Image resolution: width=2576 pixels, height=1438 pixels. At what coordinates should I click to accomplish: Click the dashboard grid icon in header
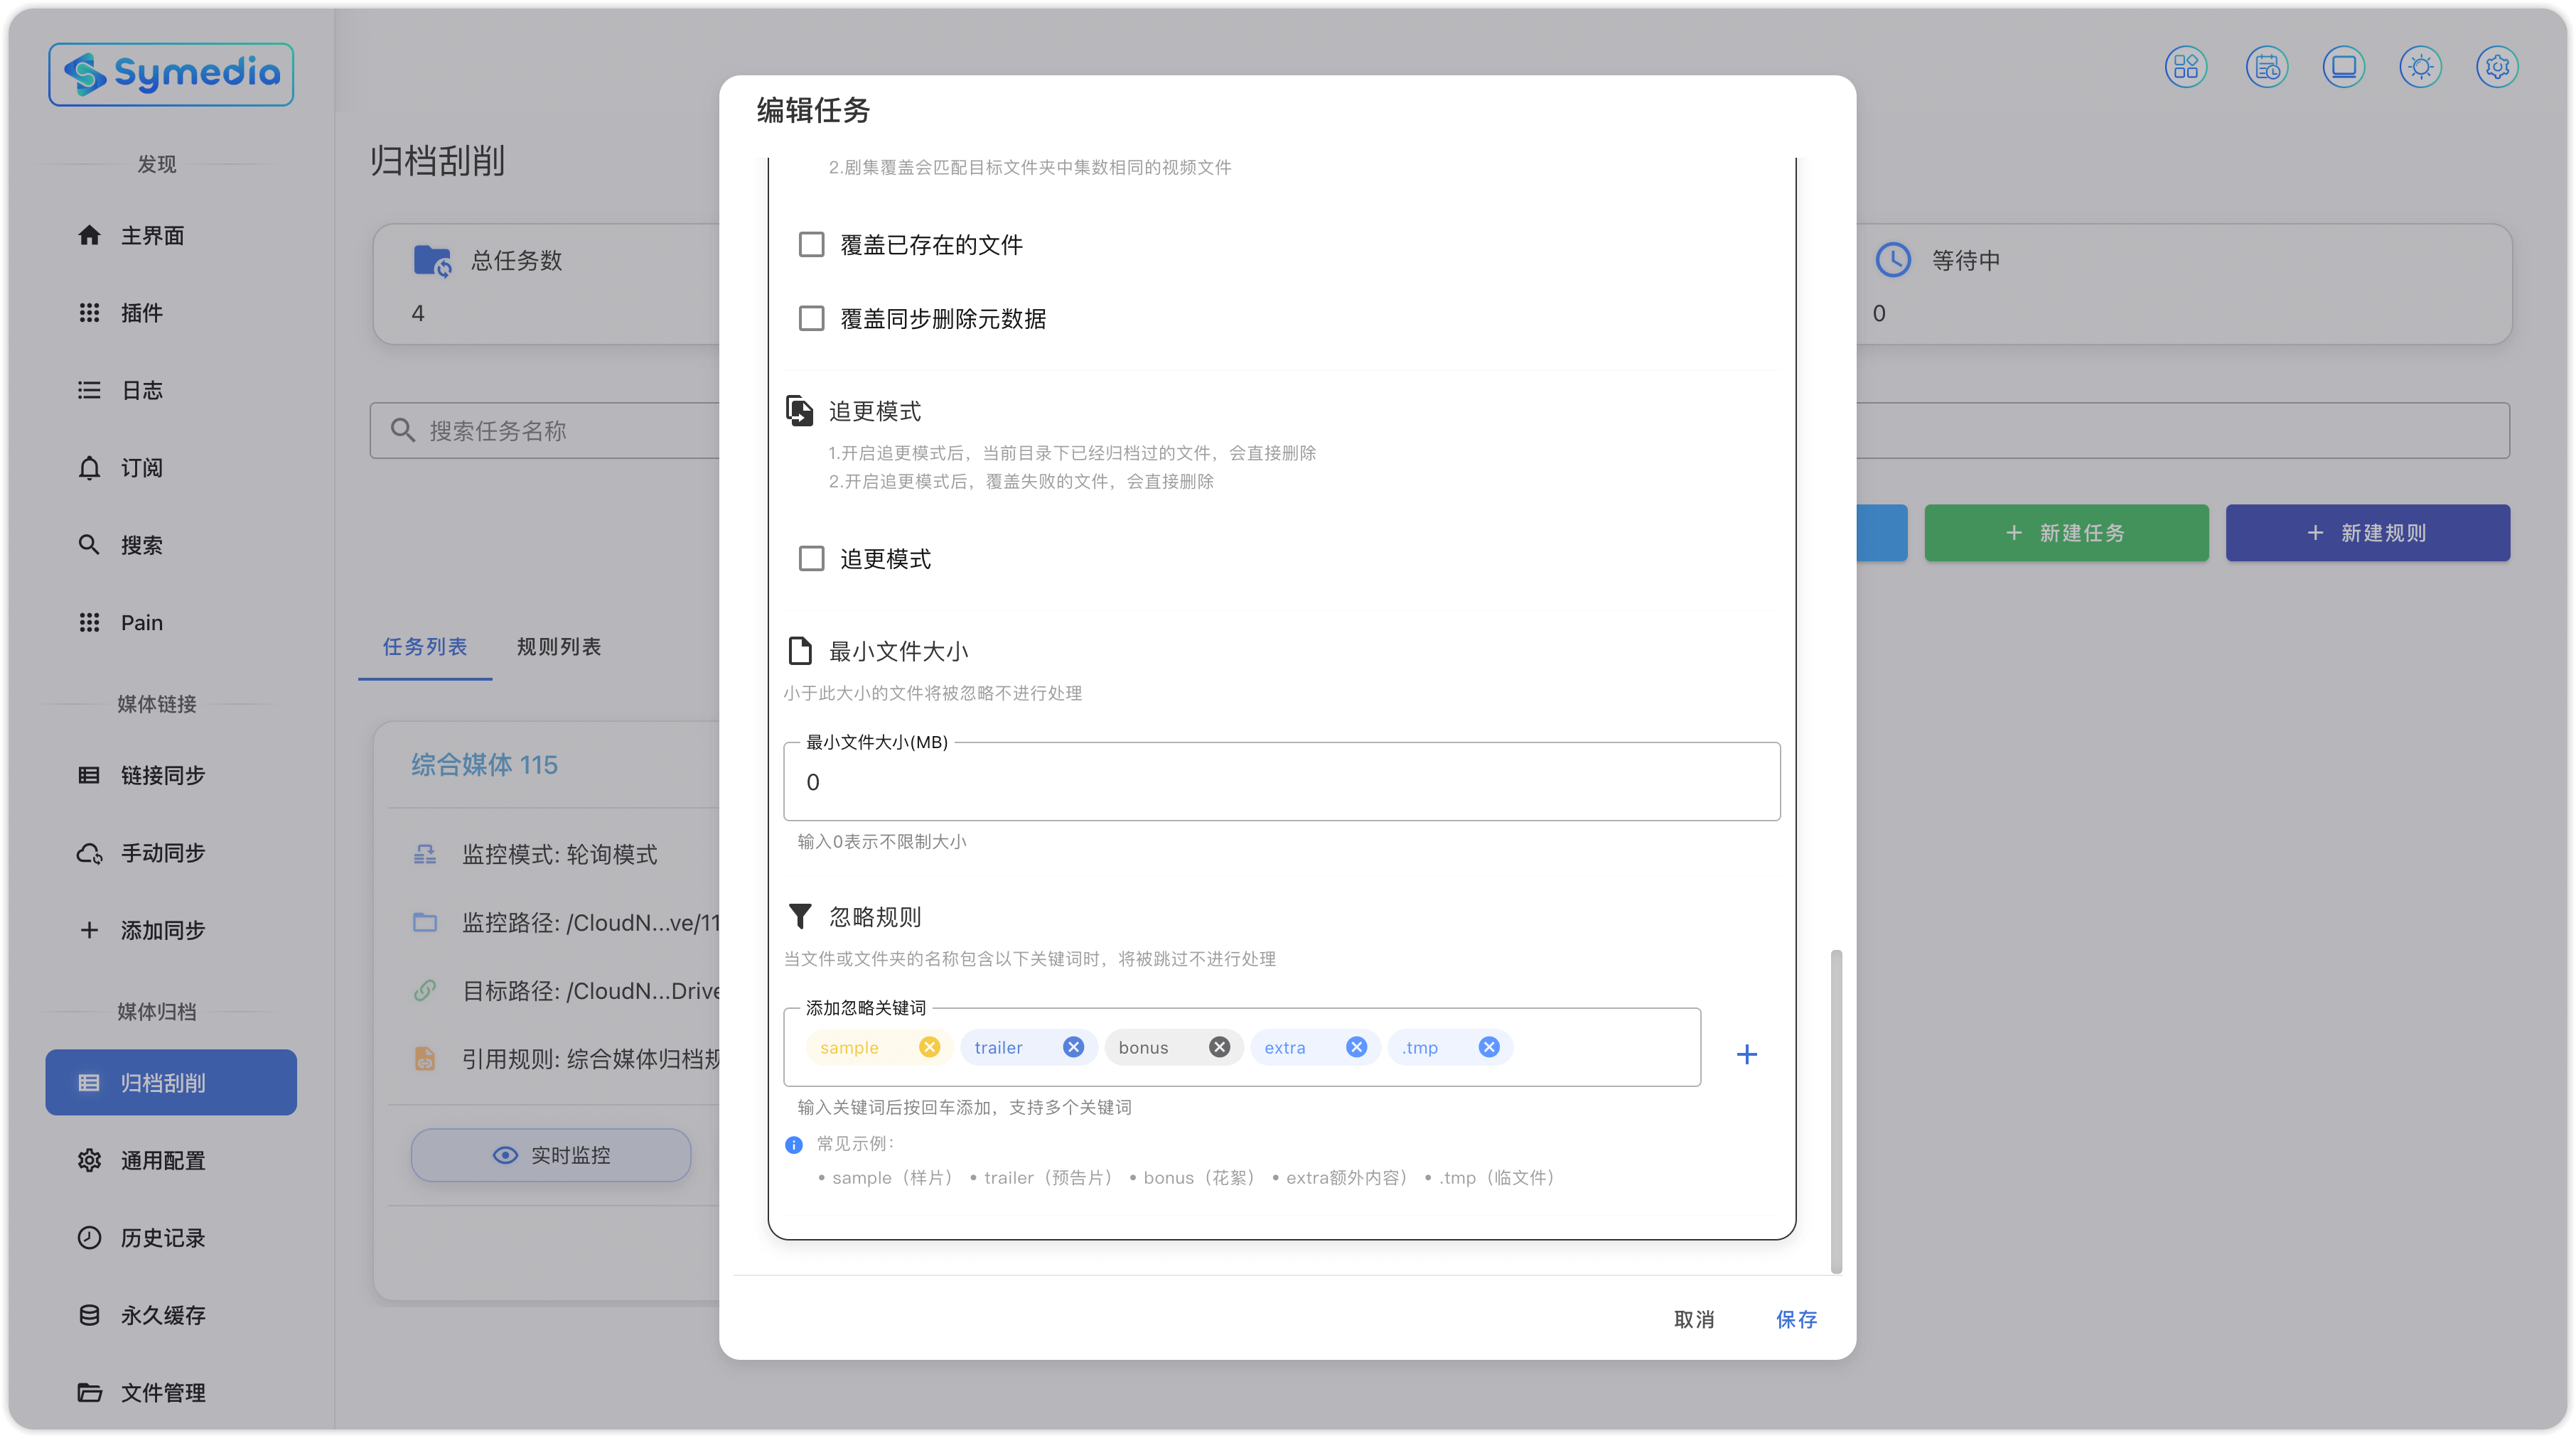coord(2186,67)
